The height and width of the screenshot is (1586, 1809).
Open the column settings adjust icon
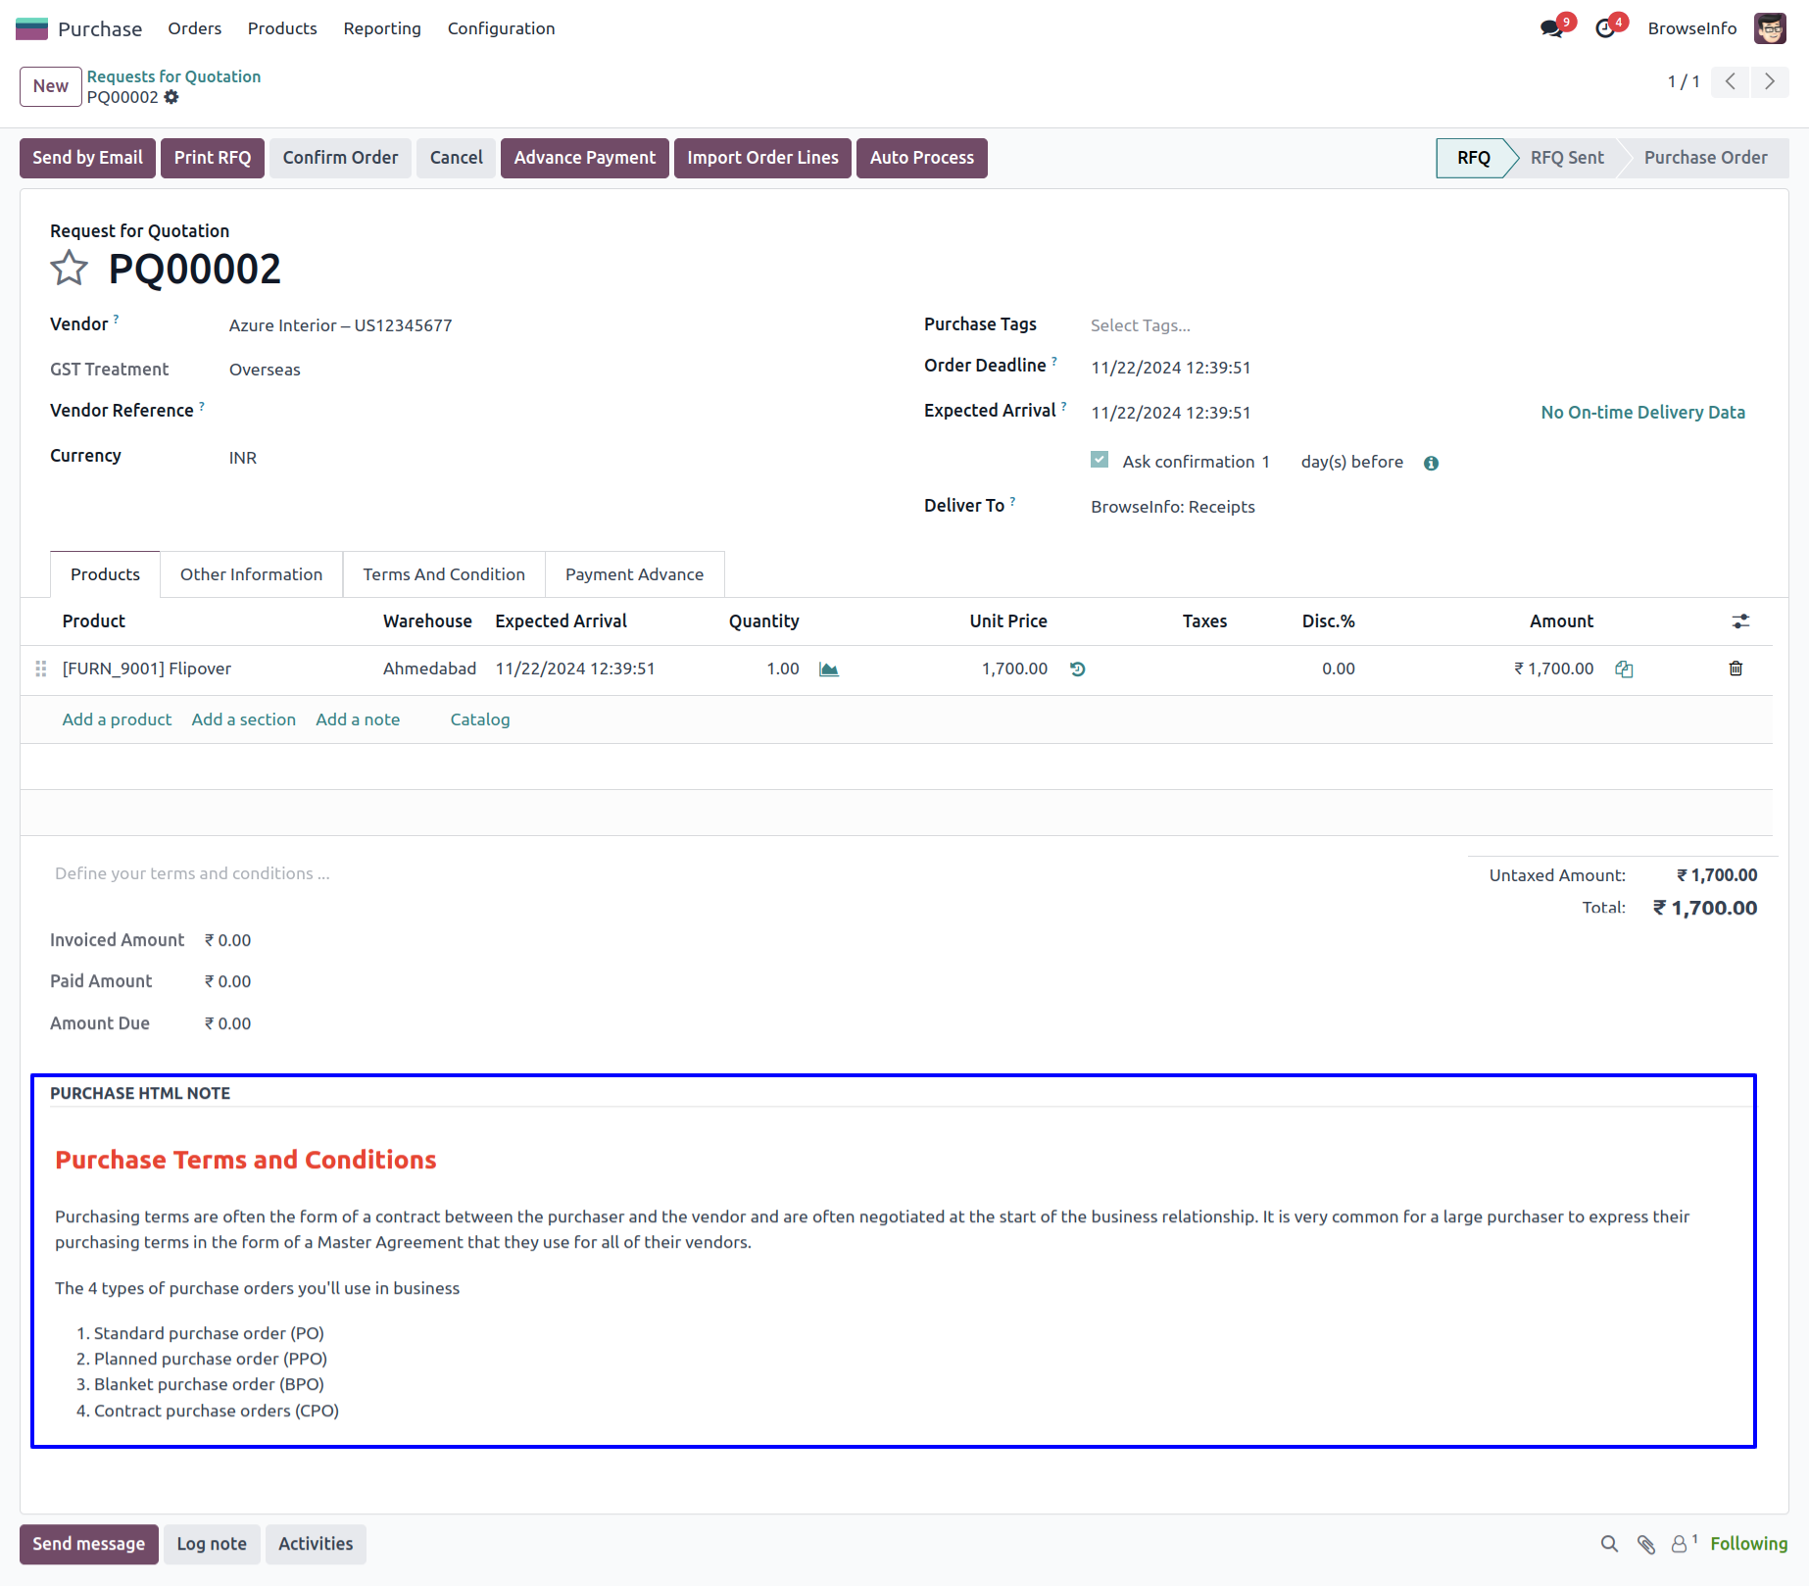[x=1740, y=621]
